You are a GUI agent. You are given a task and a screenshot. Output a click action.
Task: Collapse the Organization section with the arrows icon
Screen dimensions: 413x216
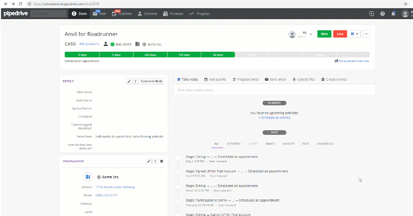click(x=155, y=161)
